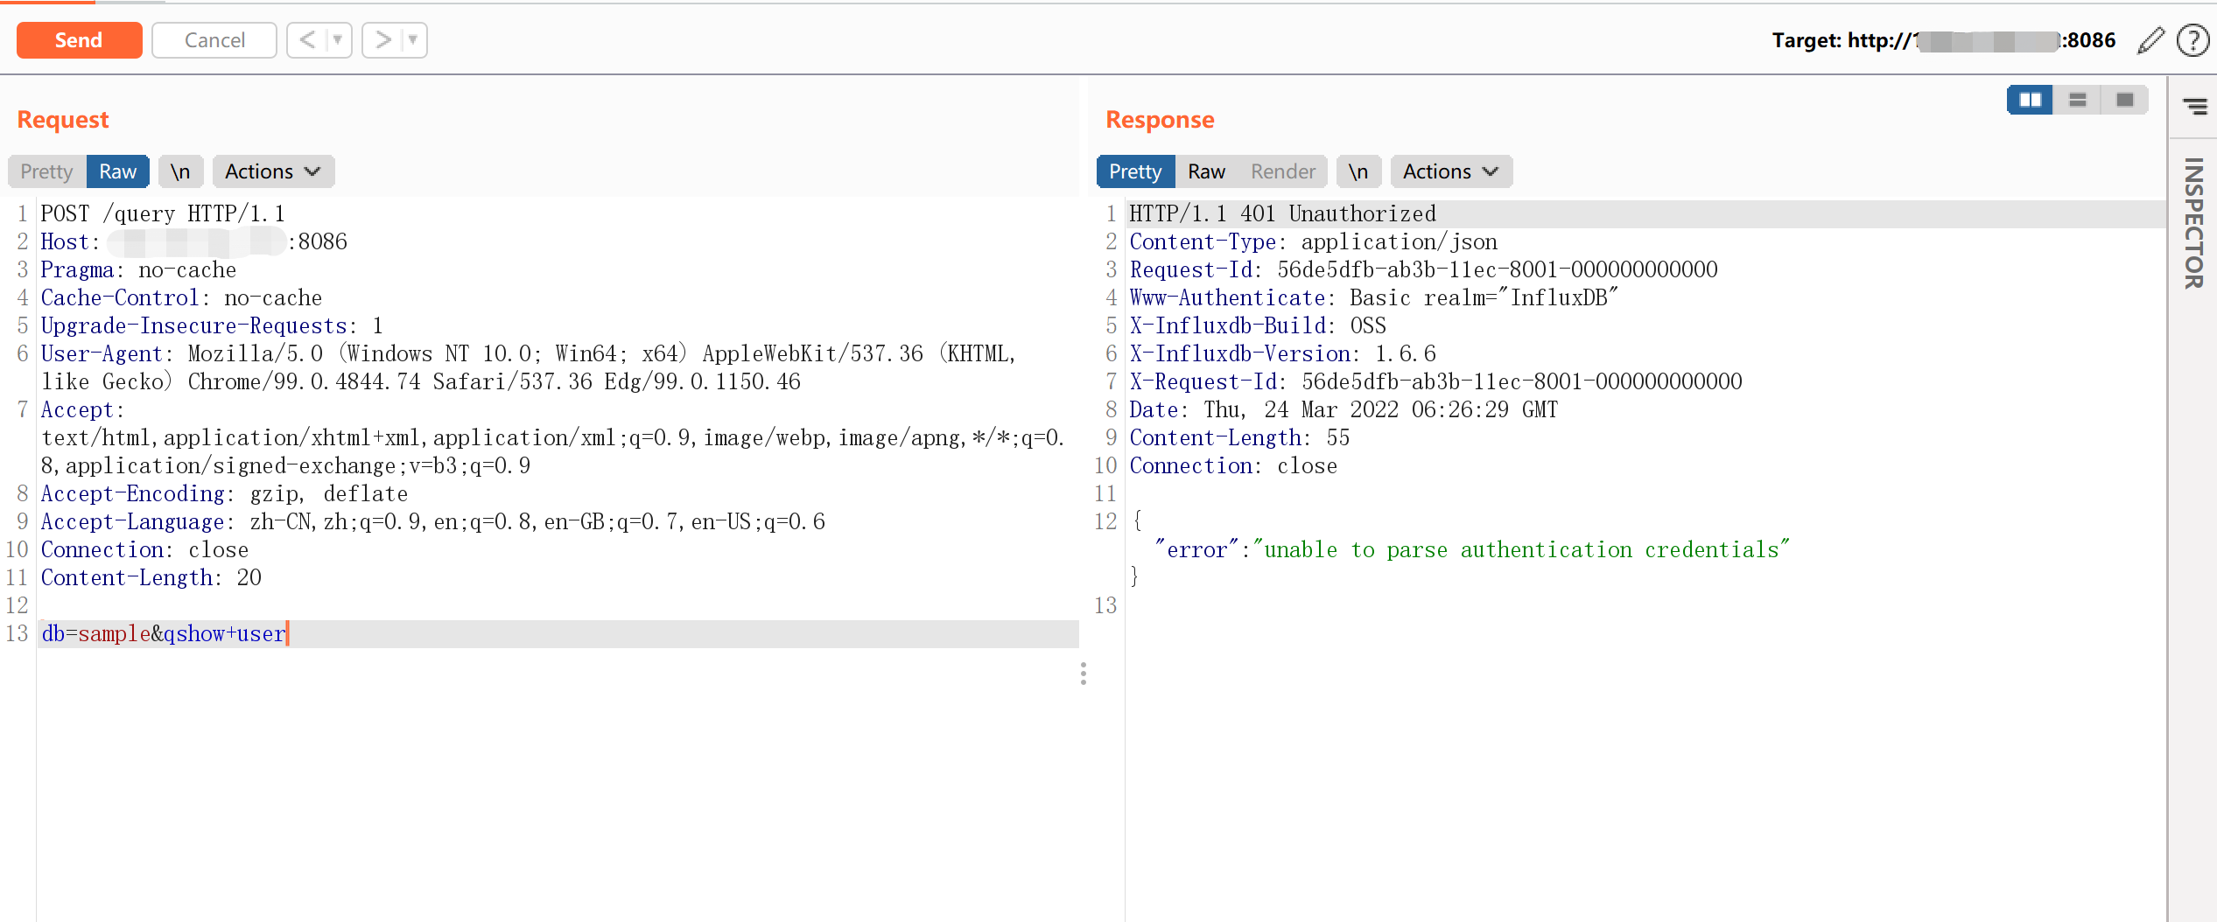This screenshot has width=2217, height=922.
Task: Click the Send request button
Action: (x=79, y=40)
